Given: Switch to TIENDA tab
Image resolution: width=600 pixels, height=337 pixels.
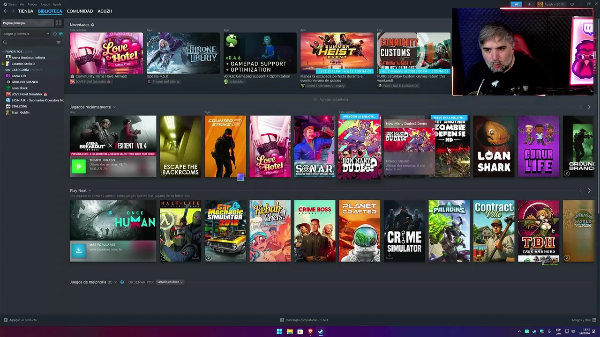Looking at the screenshot, I should click(26, 11).
